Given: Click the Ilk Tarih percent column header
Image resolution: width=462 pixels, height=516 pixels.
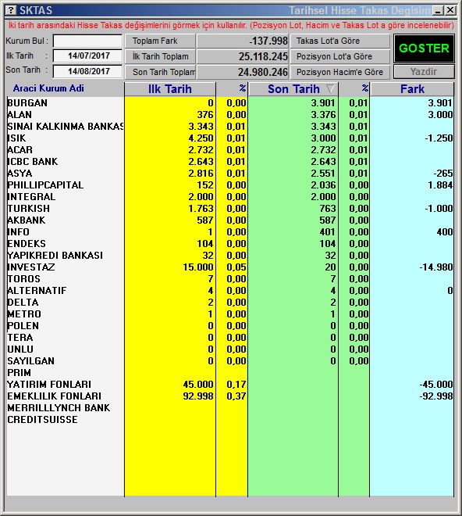Looking at the screenshot, I should pos(232,89).
